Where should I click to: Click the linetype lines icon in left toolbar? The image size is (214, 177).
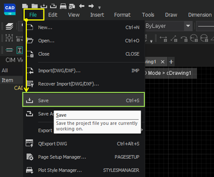point(9,50)
